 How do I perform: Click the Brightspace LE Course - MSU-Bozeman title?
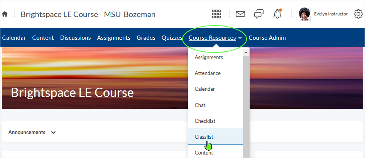[88, 14]
